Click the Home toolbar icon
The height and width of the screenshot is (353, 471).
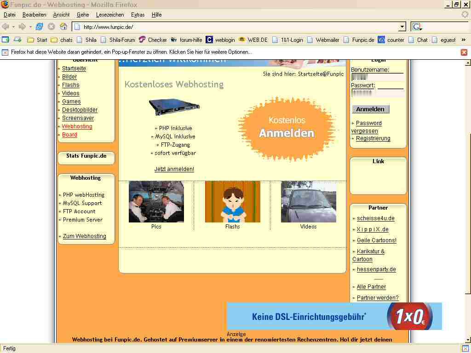[63, 27]
